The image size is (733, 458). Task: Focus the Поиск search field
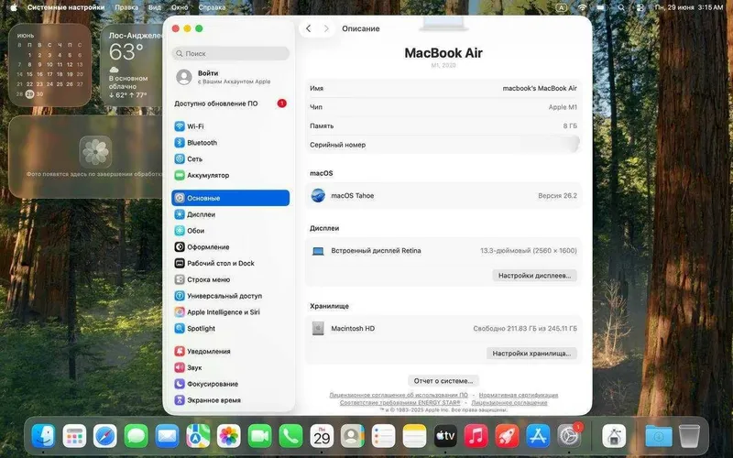pyautogui.click(x=230, y=53)
